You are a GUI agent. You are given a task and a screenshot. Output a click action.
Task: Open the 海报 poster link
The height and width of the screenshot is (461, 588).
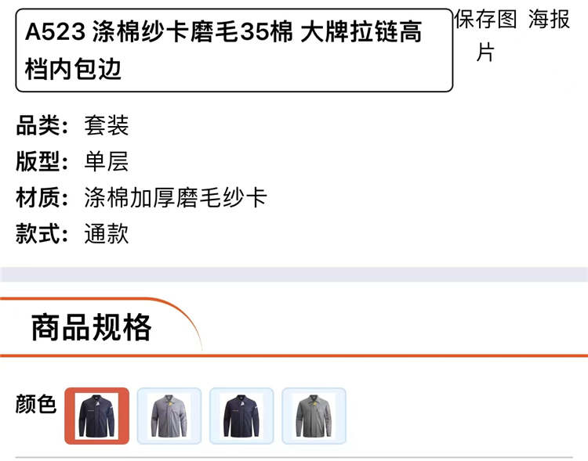549,19
